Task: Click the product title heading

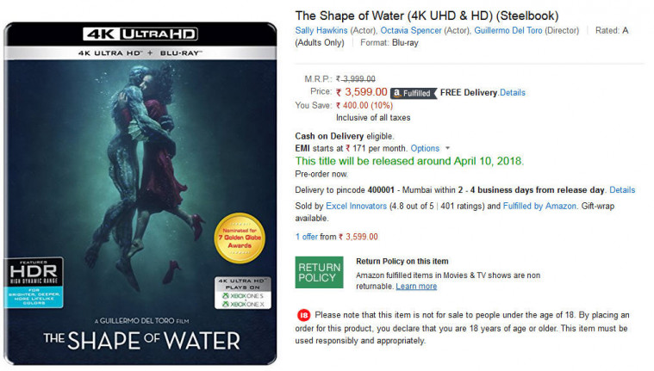Action: [x=427, y=15]
